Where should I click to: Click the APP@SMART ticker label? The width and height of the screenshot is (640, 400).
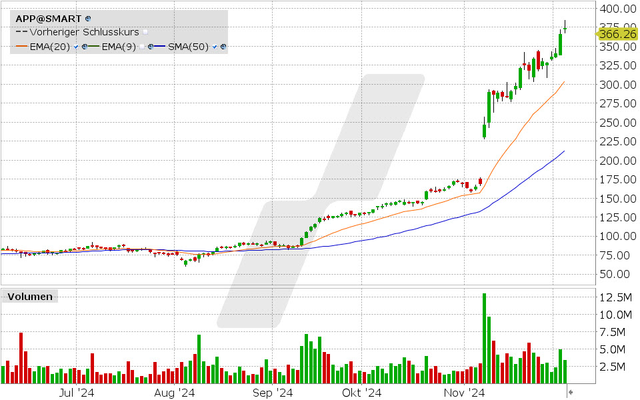tap(49, 19)
